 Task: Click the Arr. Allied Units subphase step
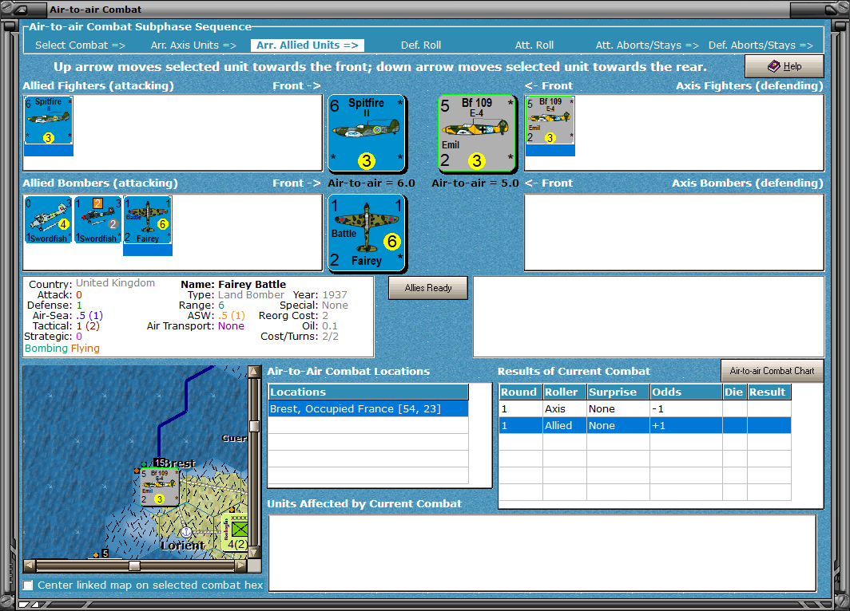pos(308,45)
